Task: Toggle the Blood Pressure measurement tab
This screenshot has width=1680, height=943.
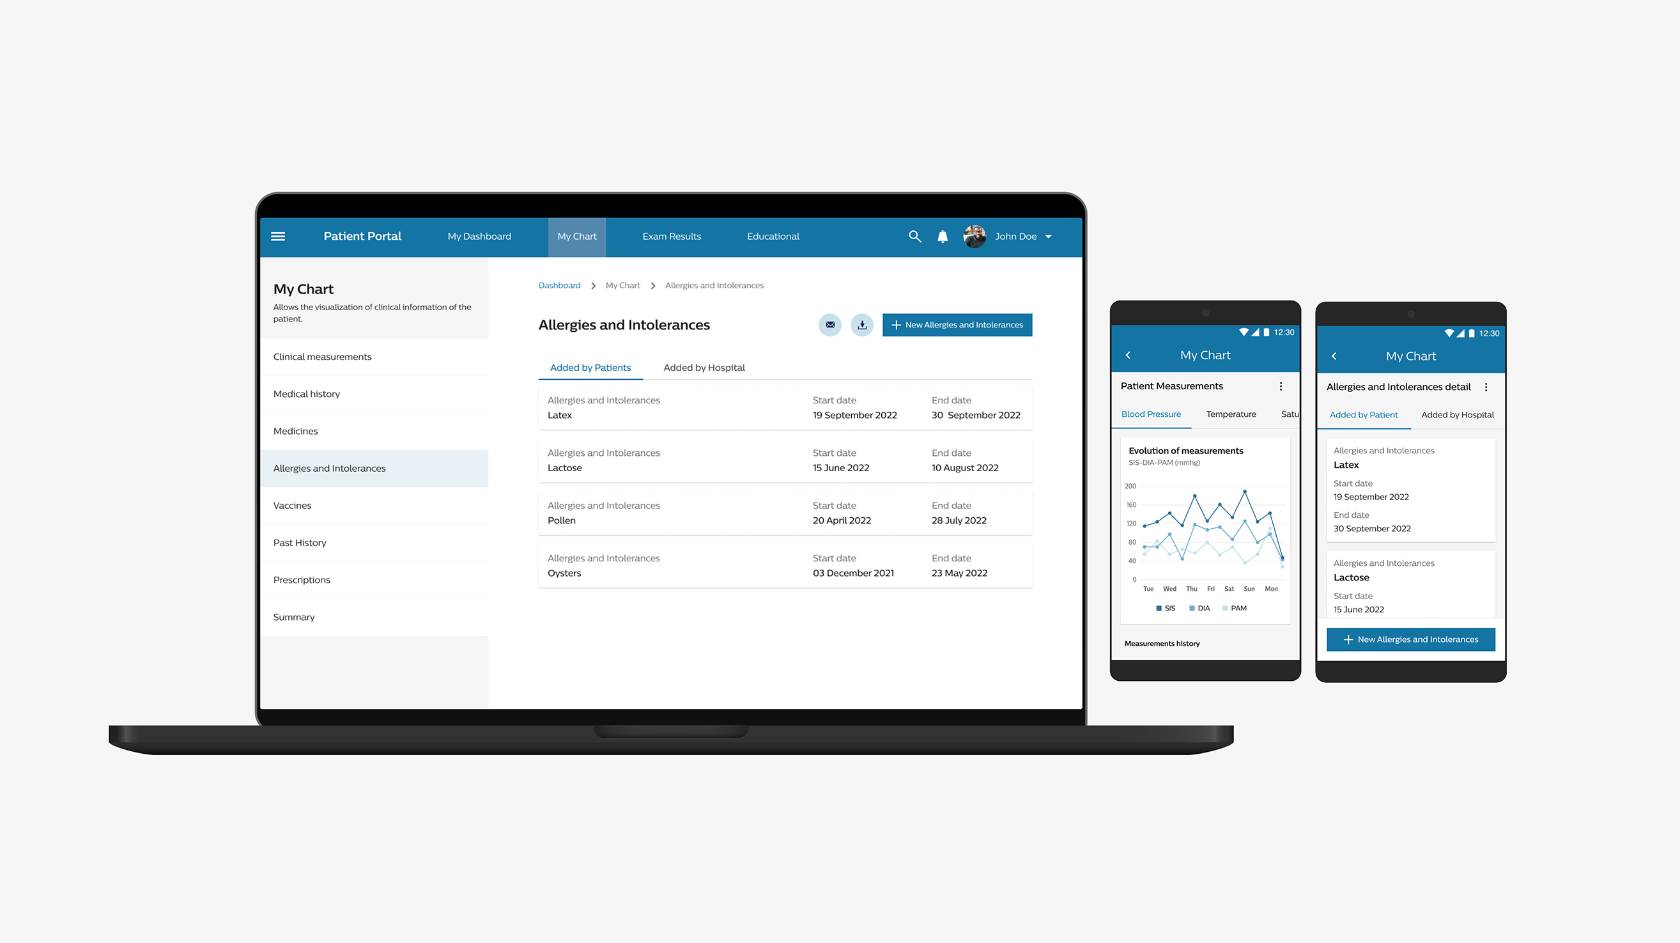Action: click(x=1152, y=413)
